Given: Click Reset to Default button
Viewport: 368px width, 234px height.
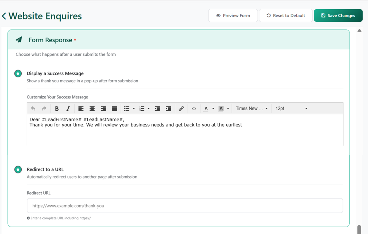Looking at the screenshot, I should pyautogui.click(x=286, y=16).
